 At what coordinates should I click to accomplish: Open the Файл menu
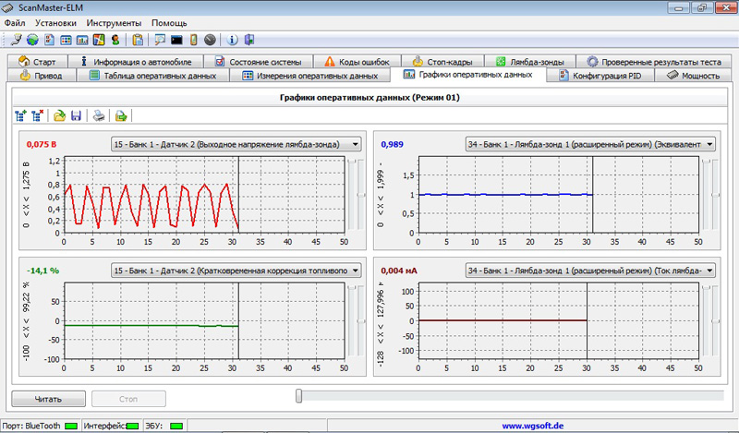pos(15,23)
